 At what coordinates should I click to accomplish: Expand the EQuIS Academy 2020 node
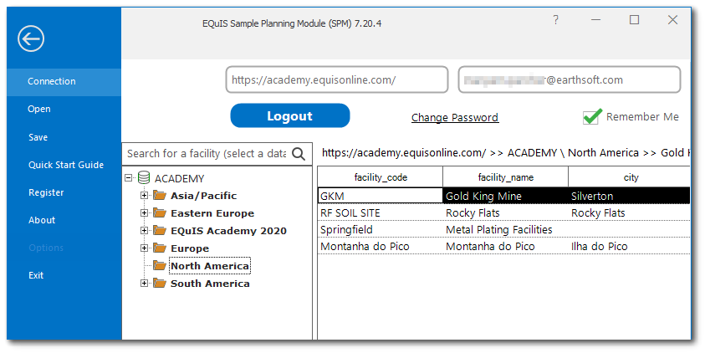(145, 230)
